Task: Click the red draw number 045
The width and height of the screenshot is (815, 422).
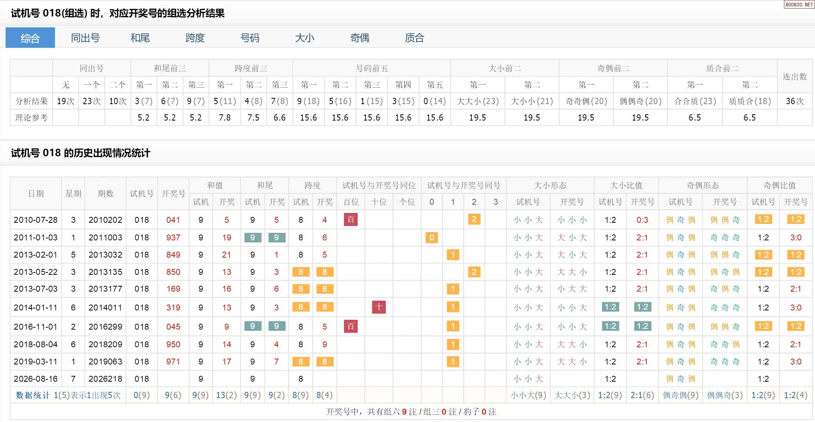Action: coord(173,327)
